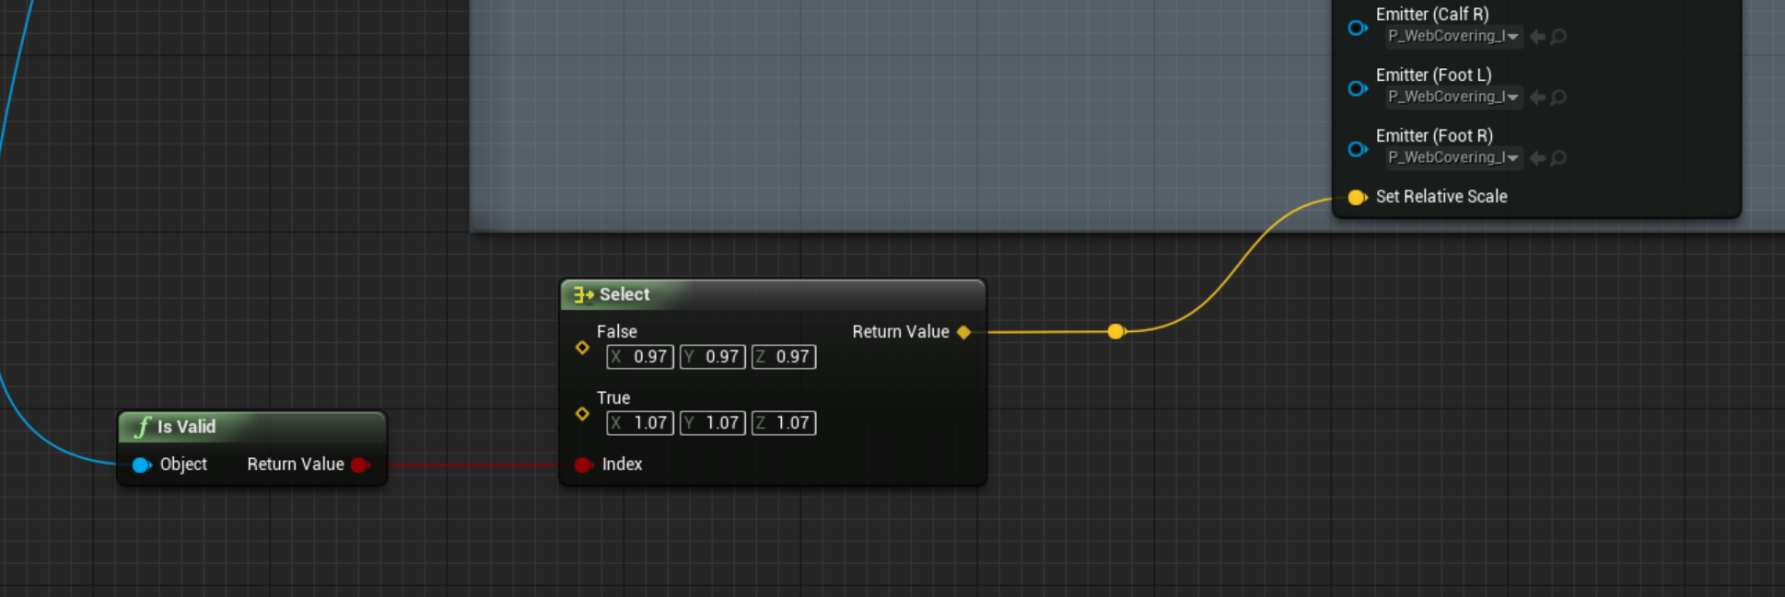The image size is (1785, 597).
Task: Click the use-selected-asset arrow for Emitter (Calf R)
Action: (x=1537, y=37)
